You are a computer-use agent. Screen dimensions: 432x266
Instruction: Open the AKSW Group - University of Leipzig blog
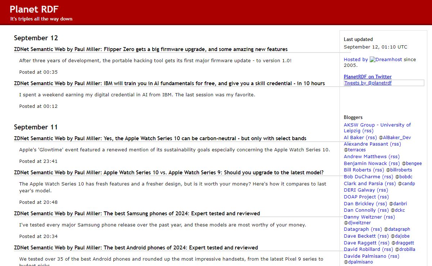[377, 128]
